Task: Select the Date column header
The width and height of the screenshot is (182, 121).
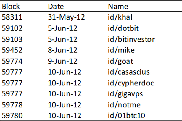Action: [55, 6]
